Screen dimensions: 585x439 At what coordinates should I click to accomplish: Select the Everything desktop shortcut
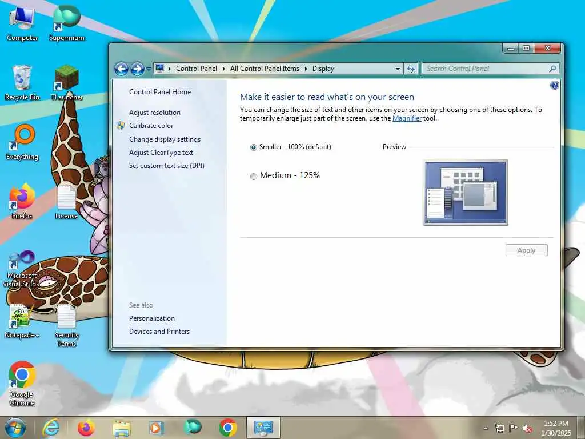22,142
